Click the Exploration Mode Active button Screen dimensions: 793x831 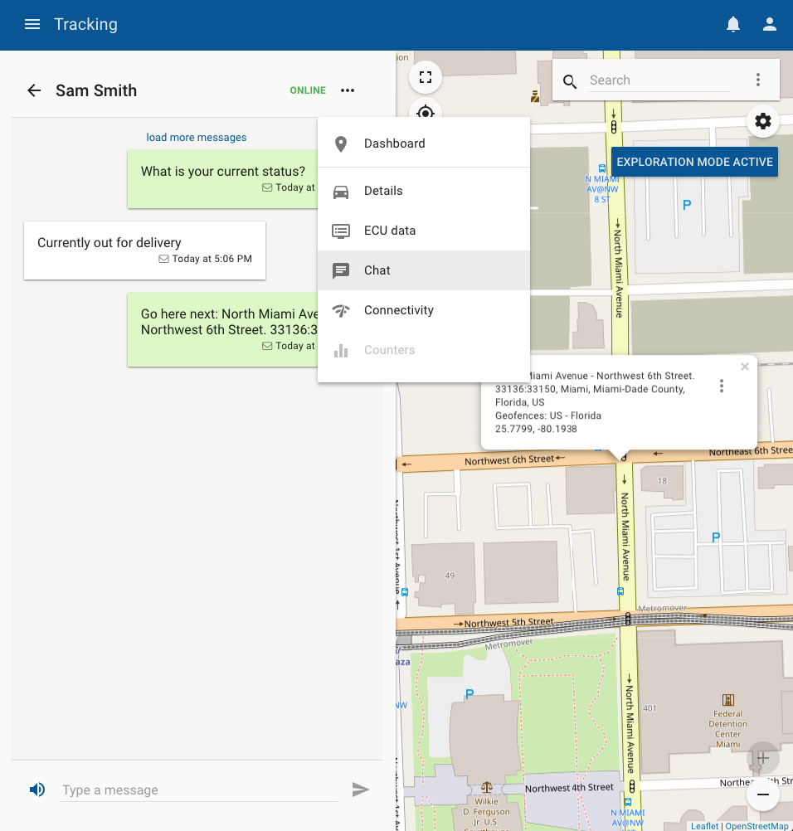(x=694, y=163)
